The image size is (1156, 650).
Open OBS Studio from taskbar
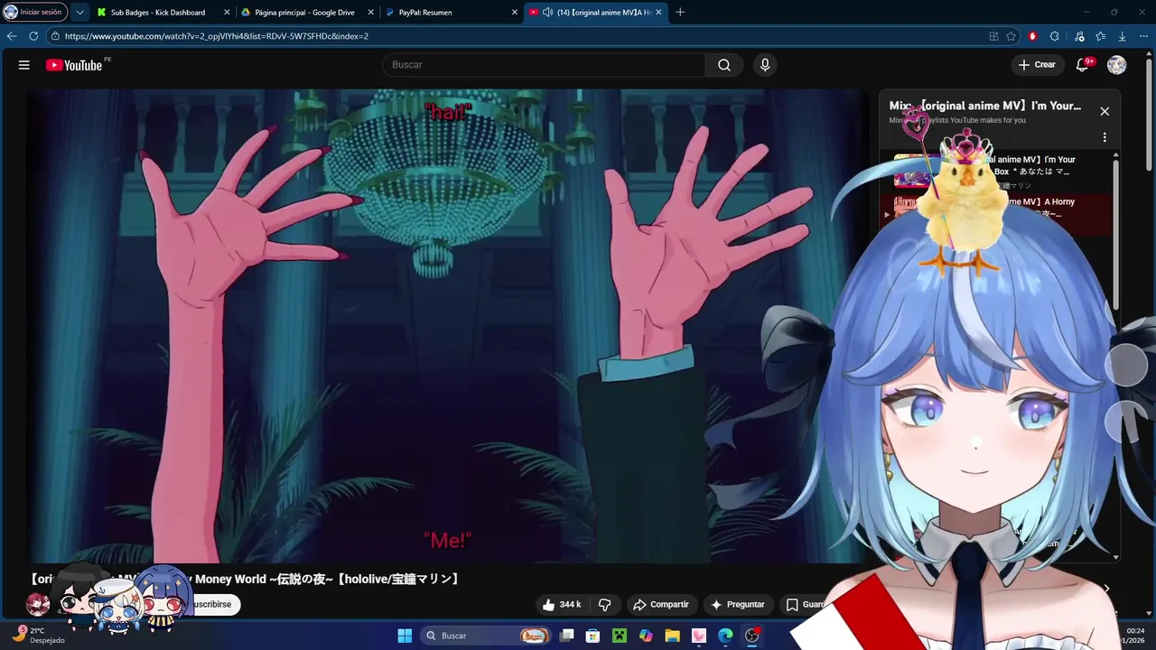click(751, 636)
